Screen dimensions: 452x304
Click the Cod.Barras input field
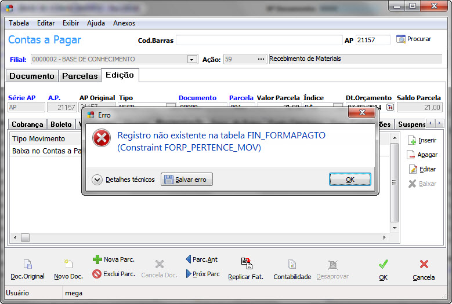(x=259, y=40)
